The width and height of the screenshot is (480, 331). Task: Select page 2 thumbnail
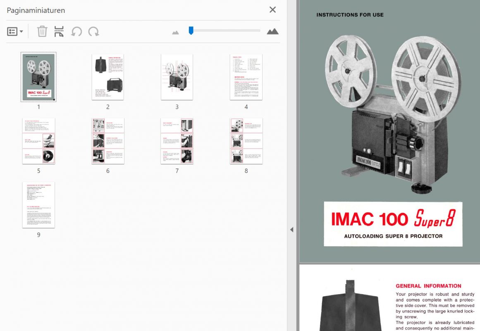(x=108, y=77)
